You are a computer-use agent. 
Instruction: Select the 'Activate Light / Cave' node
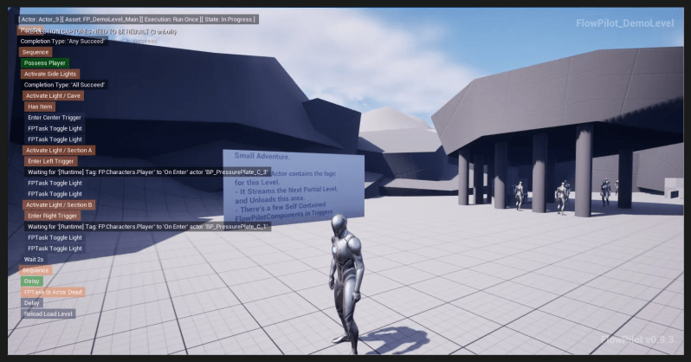pos(53,95)
